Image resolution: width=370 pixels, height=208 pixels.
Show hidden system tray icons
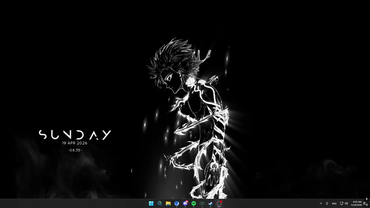(321, 203)
